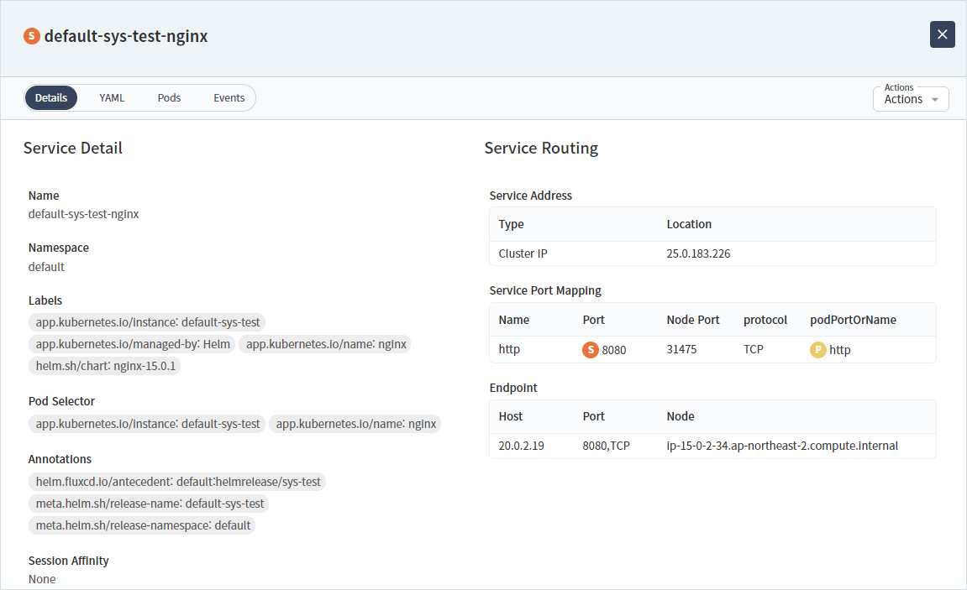Click label helm.sh/chart: nginx-15.0.1

point(105,366)
